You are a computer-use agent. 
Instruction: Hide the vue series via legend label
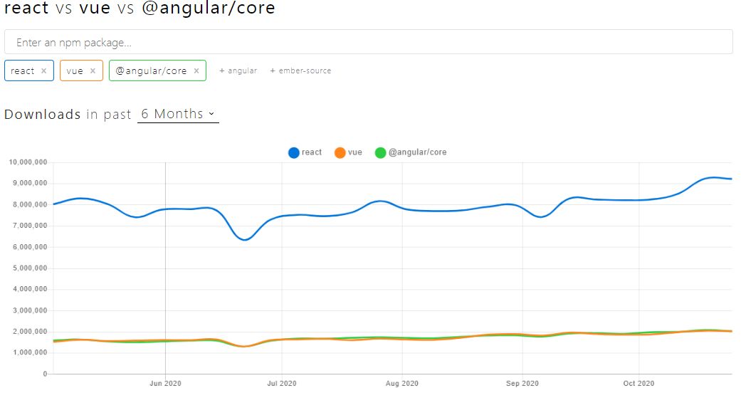(x=355, y=152)
